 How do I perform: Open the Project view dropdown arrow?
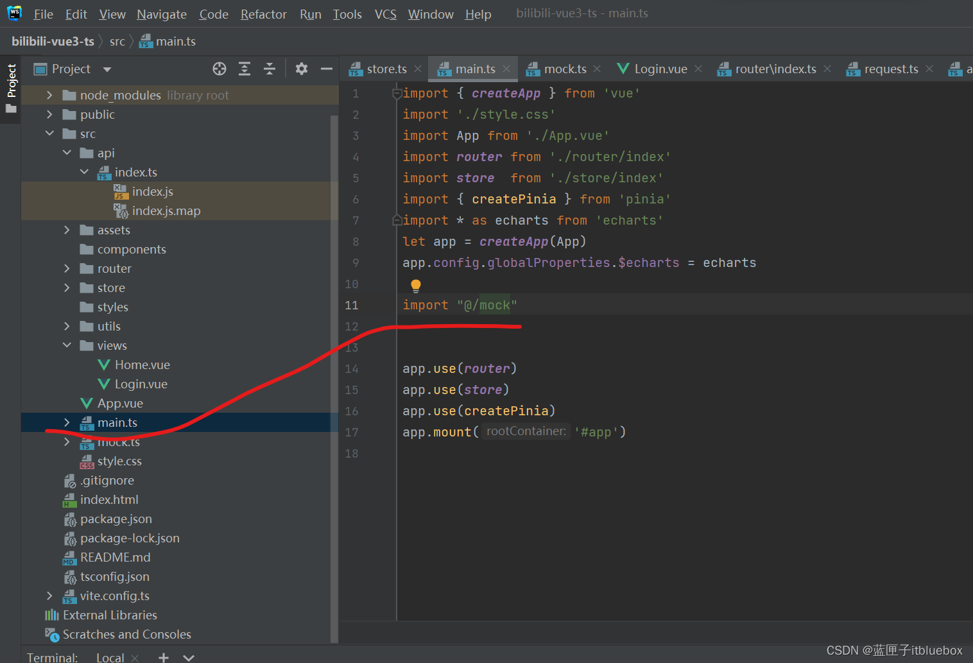(107, 69)
